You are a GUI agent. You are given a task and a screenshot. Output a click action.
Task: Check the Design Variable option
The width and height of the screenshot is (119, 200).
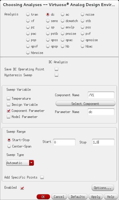(x=8, y=104)
